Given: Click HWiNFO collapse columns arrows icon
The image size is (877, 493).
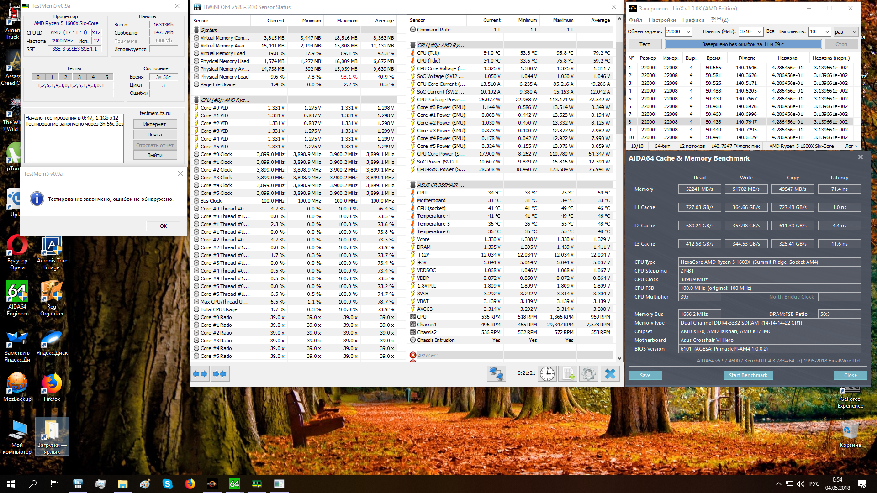Looking at the screenshot, I should pos(220,374).
